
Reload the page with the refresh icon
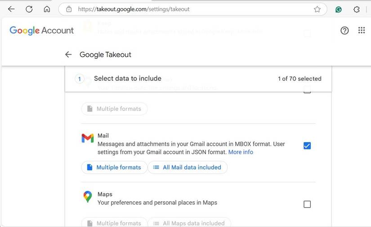click(x=29, y=9)
